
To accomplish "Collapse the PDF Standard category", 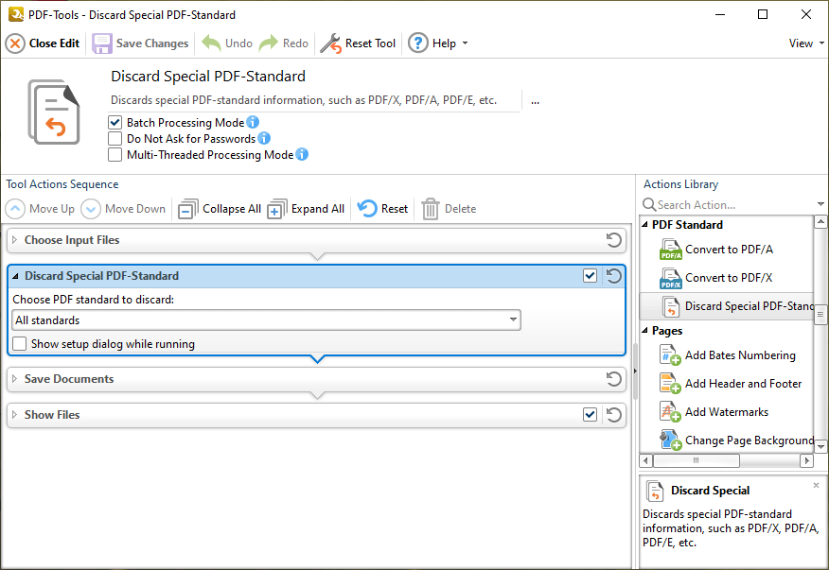I will click(645, 225).
